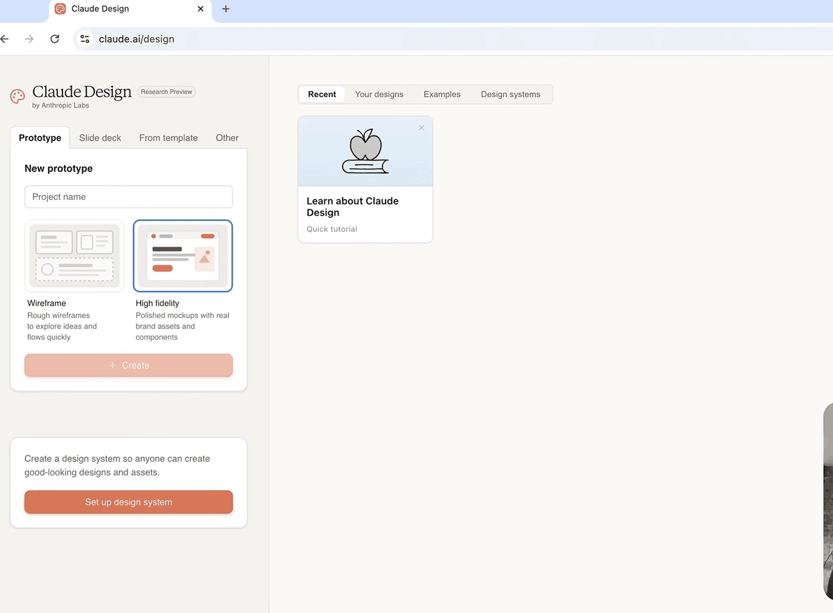Browse the Examples tab
Viewport: 833px width, 613px height.
[x=442, y=94]
